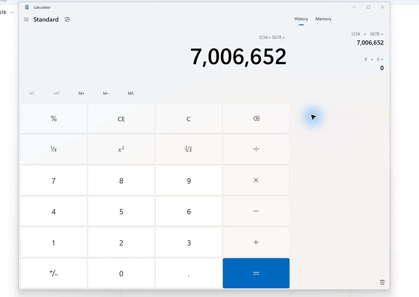Switch to the Memory tab

(x=324, y=19)
